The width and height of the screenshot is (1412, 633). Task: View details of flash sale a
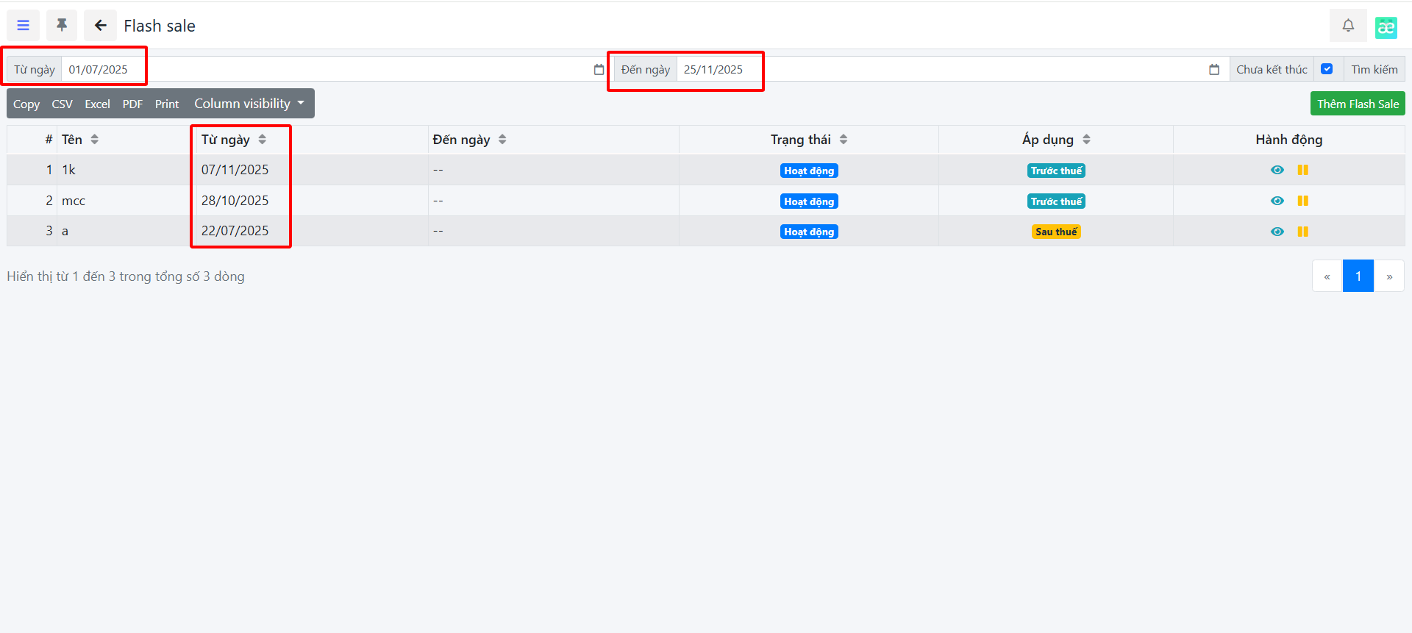(x=1277, y=232)
